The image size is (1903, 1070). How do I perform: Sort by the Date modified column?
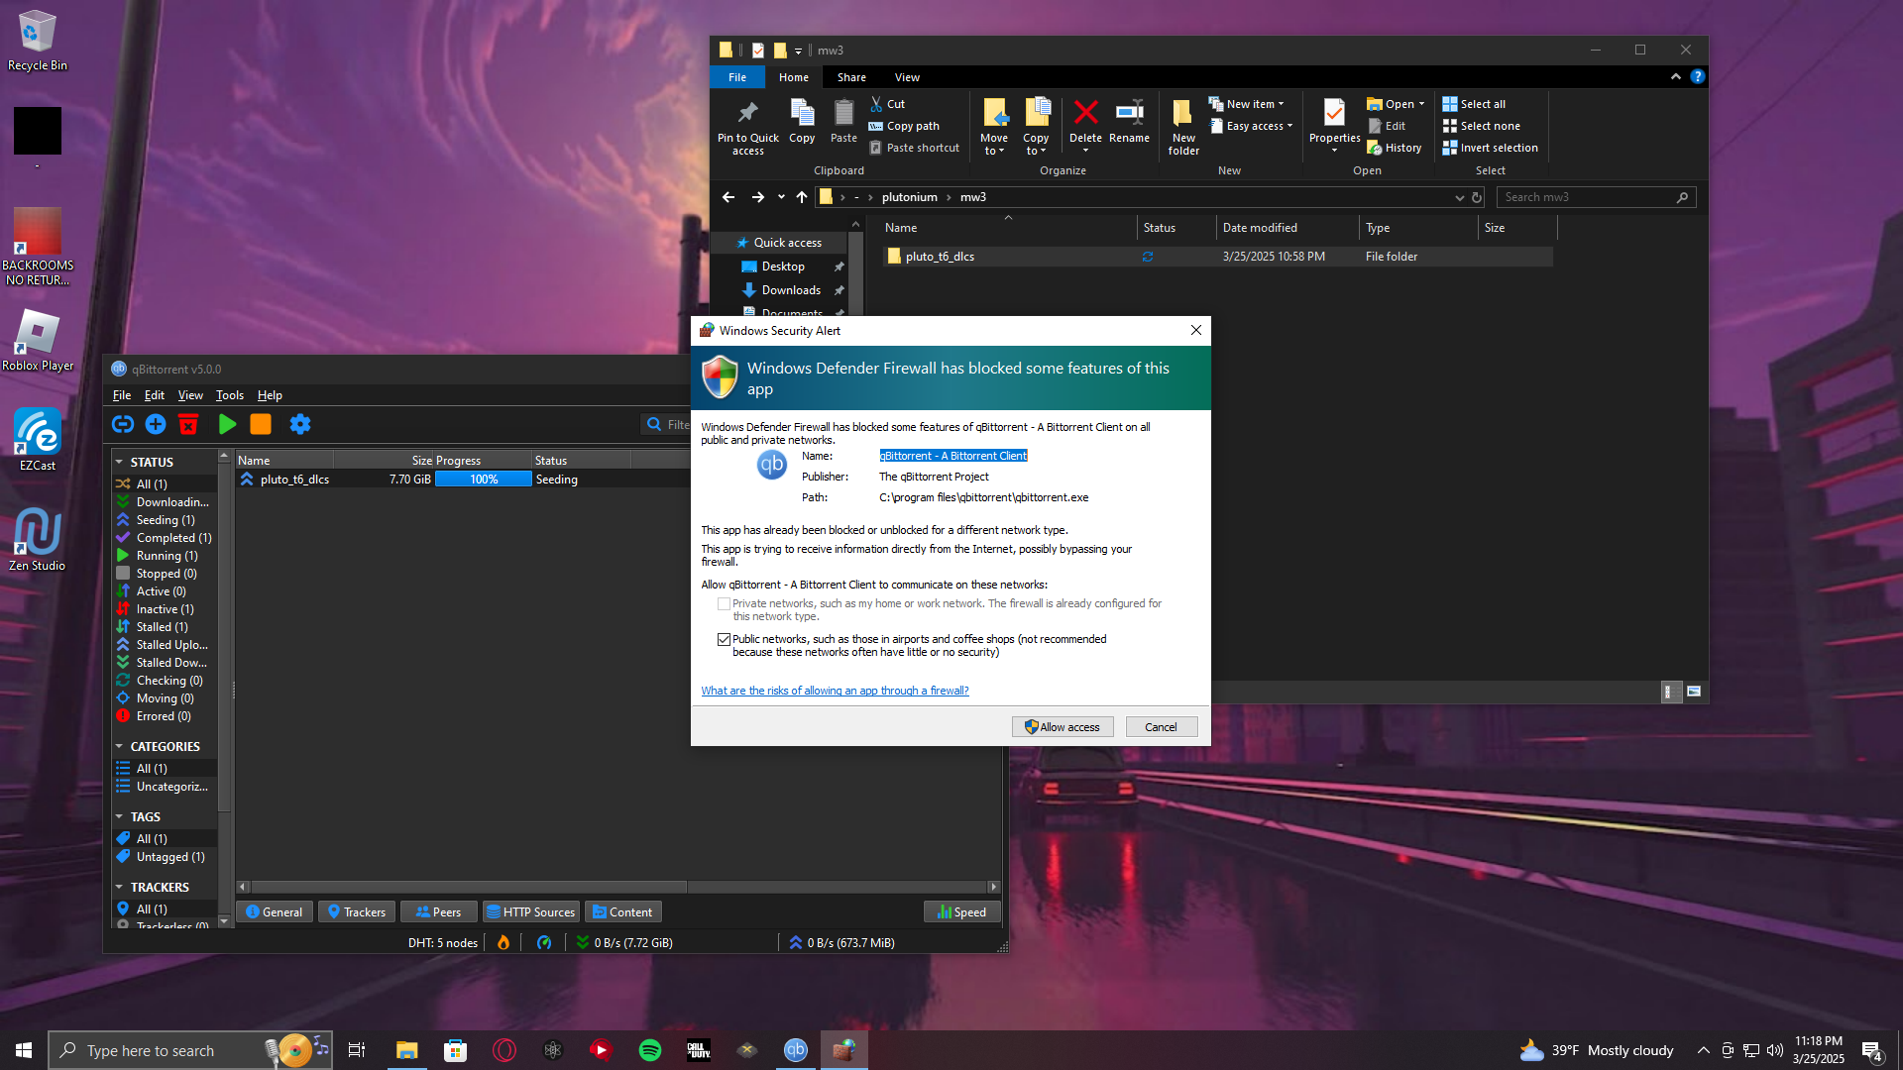point(1286,228)
